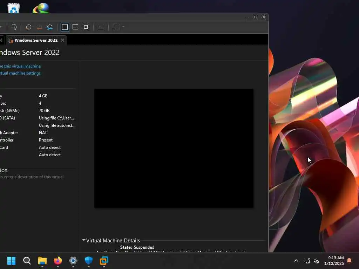Open the Settings gear taskbar icon
Screen dimensions: 359x269
pos(73,261)
